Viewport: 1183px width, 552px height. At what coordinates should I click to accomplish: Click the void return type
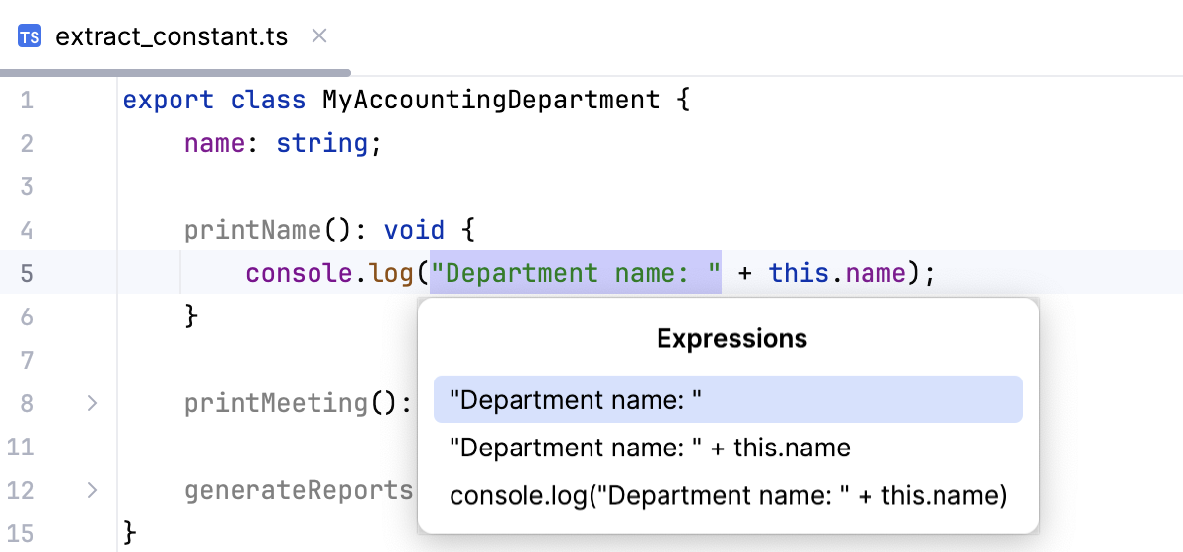pyautogui.click(x=414, y=231)
